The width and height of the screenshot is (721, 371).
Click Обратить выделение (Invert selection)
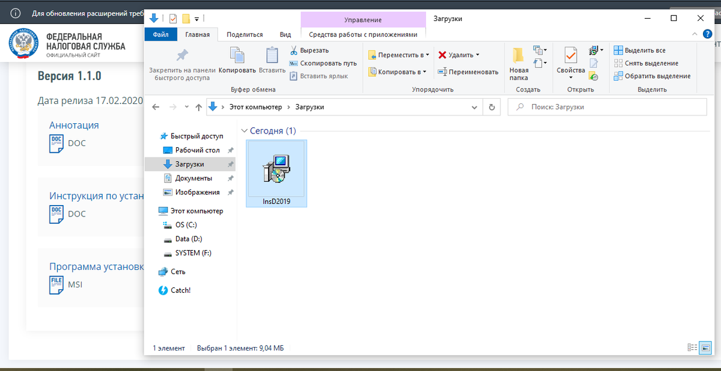coord(653,76)
